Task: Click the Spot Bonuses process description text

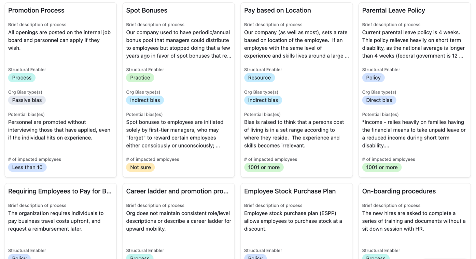Action: pyautogui.click(x=178, y=44)
